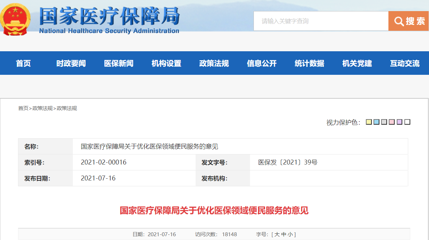Viewport: 429px width, 240px height.
Task: Open the 统计数据 navigation tab
Action: click(x=309, y=63)
